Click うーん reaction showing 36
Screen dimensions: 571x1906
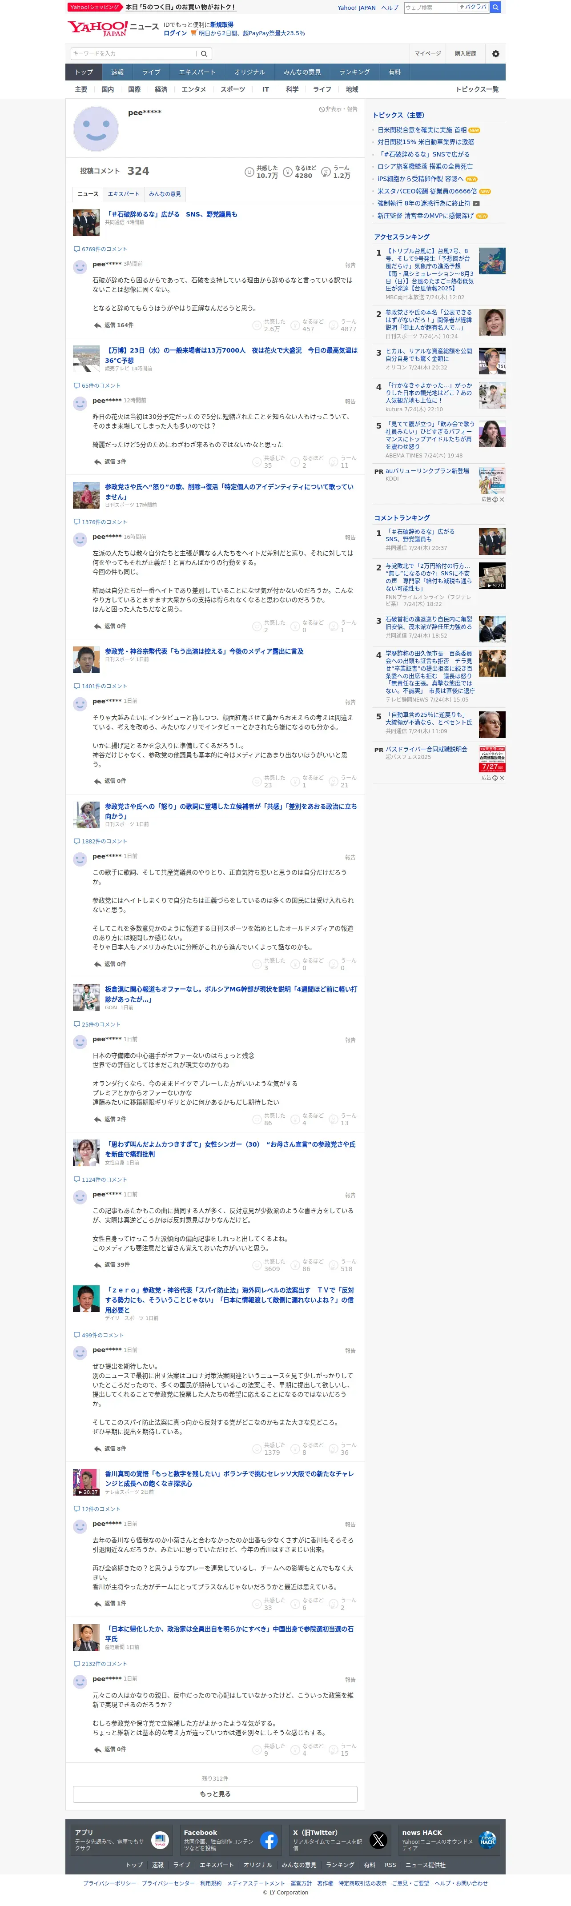click(x=343, y=1448)
